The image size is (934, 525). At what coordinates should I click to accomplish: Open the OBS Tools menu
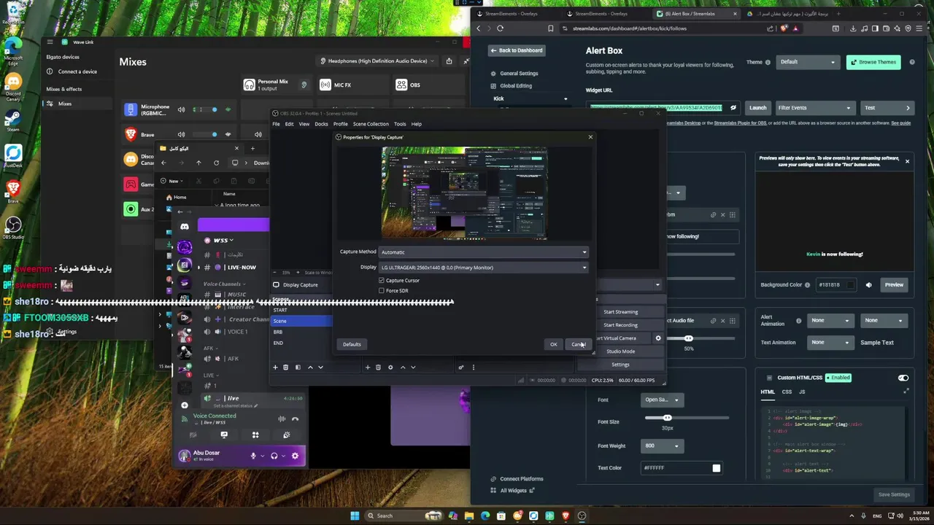pos(400,124)
